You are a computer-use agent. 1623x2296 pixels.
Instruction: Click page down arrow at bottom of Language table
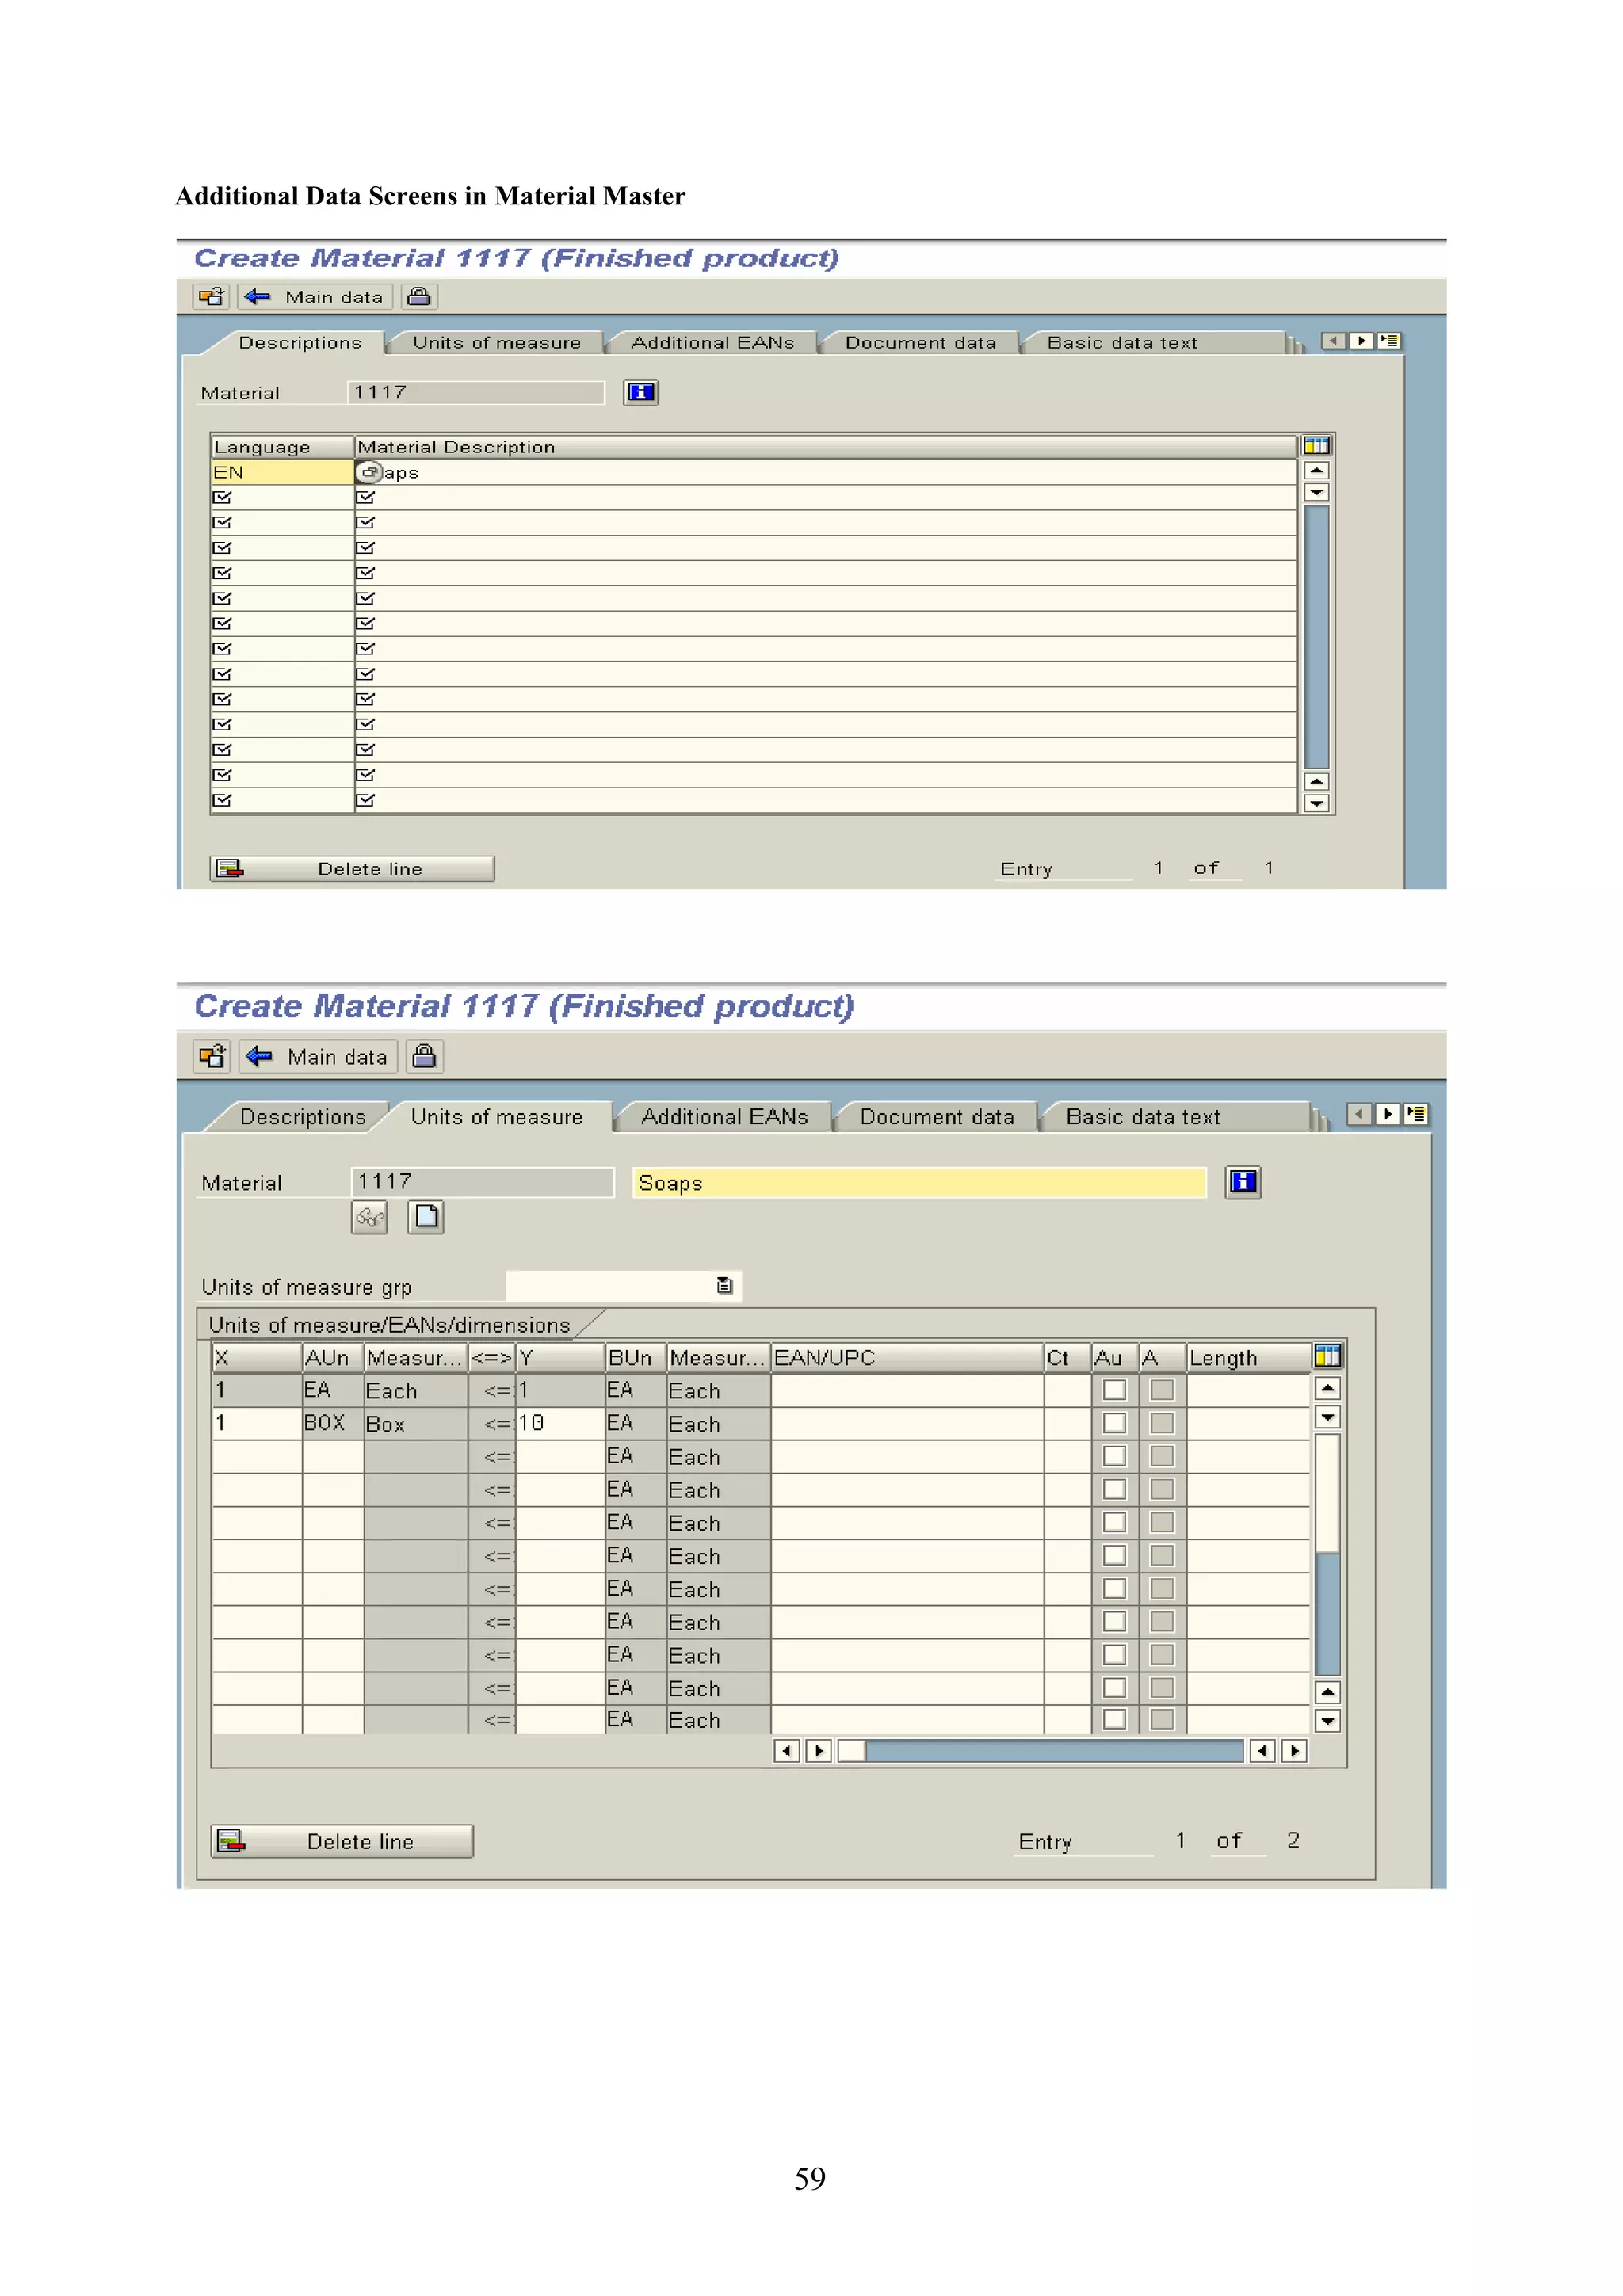tap(1316, 803)
